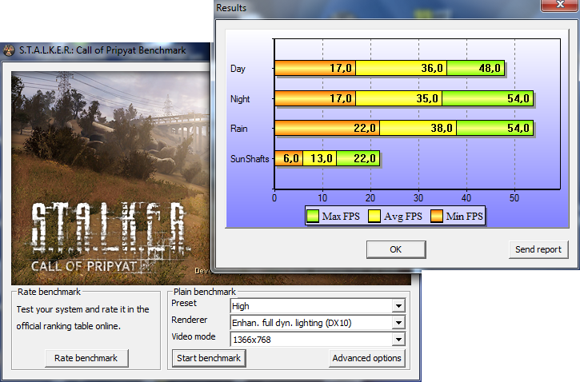The width and height of the screenshot is (580, 382).
Task: Click the Max FPS legend label
Action: [341, 216]
